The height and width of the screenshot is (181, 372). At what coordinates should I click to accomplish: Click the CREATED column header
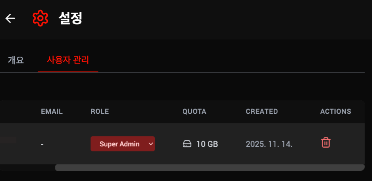[262, 111]
